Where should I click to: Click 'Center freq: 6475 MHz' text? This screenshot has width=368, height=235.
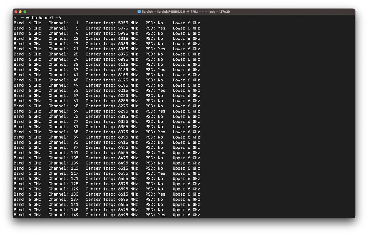pos(112,158)
